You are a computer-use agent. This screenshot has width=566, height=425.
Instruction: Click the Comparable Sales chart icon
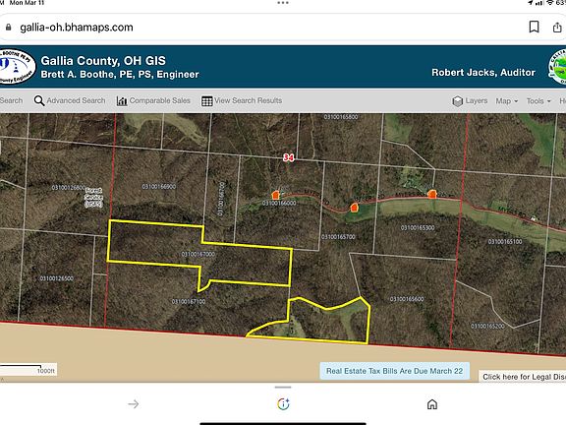122,101
